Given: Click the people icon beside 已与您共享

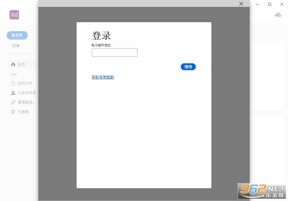Looking at the screenshot, I should click(x=13, y=93).
